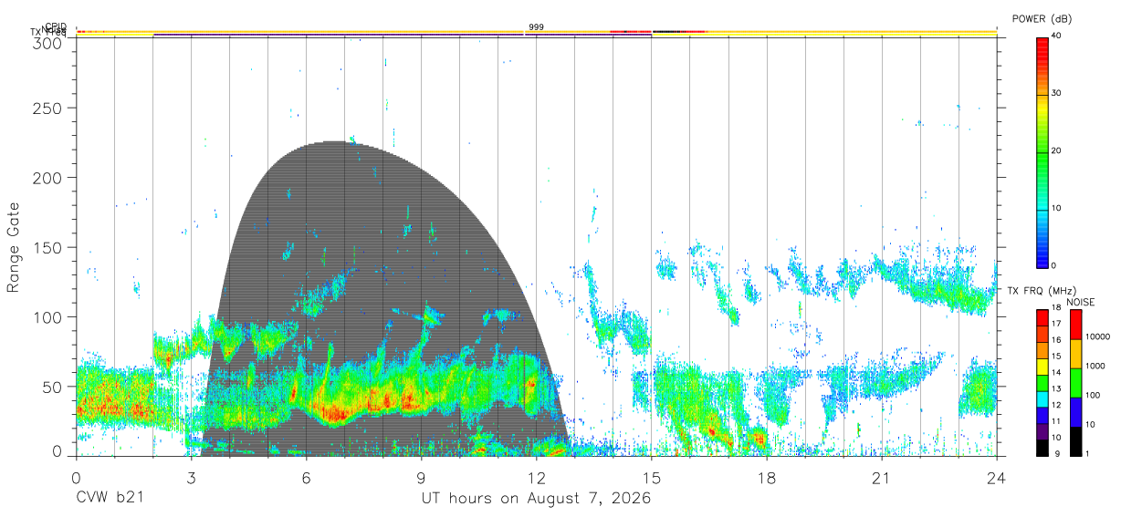Click the '12' TX frequency scale label
The height and width of the screenshot is (517, 1121).
click(x=1056, y=405)
